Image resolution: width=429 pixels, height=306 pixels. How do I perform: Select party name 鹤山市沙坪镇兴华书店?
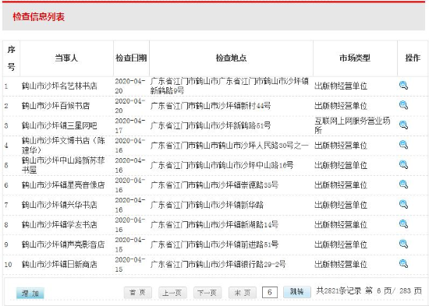(59, 205)
